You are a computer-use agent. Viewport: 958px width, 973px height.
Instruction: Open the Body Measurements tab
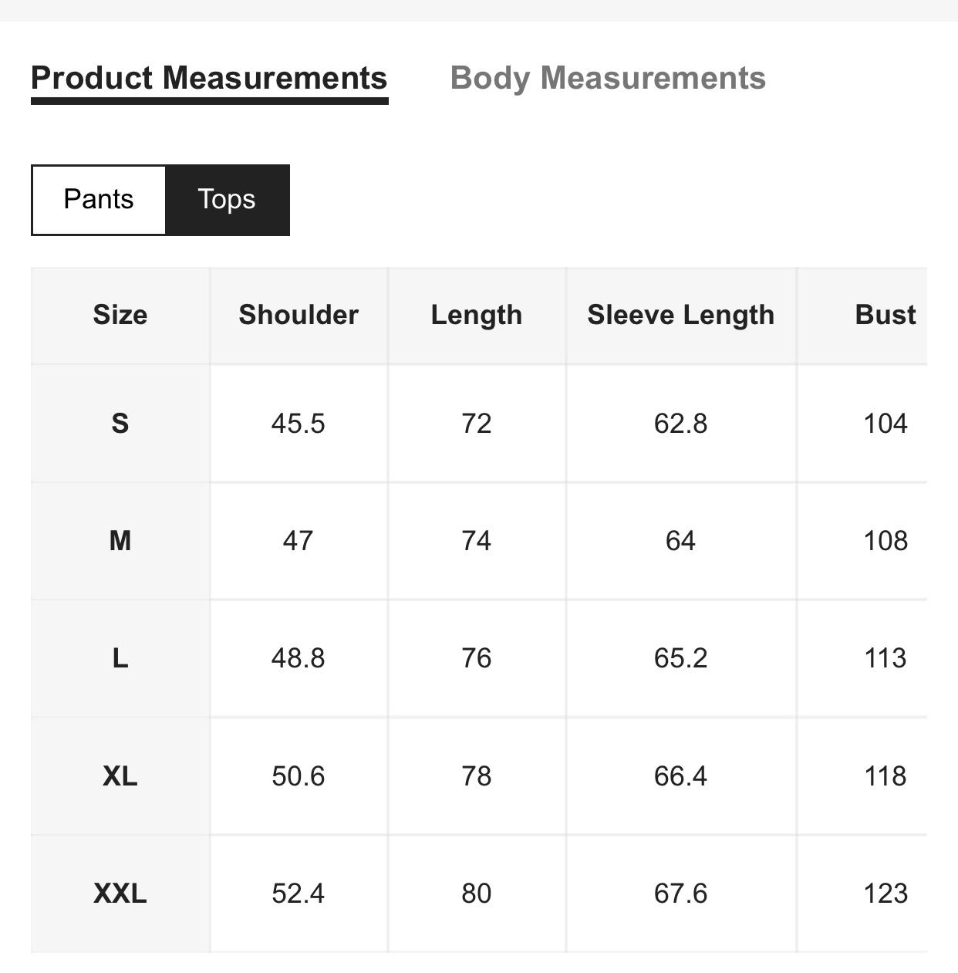608,79
